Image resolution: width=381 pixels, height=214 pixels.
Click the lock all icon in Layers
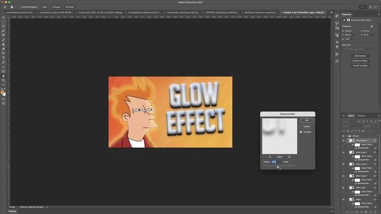pos(363,131)
